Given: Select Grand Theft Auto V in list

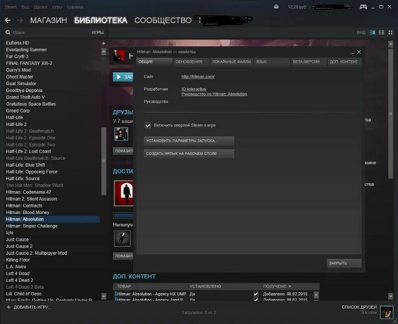Looking at the screenshot, I should click(x=25, y=97).
